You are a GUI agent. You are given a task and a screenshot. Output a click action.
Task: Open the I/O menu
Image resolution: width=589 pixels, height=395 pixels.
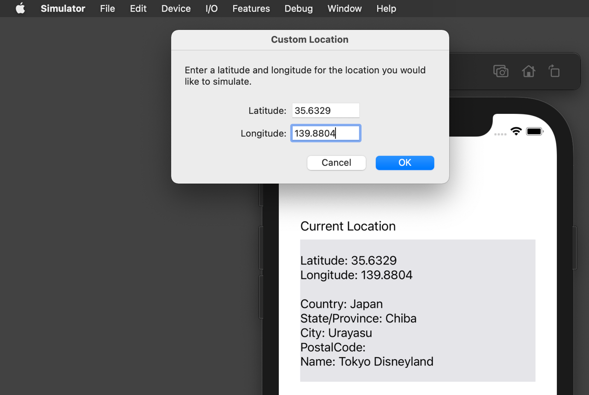(x=212, y=8)
